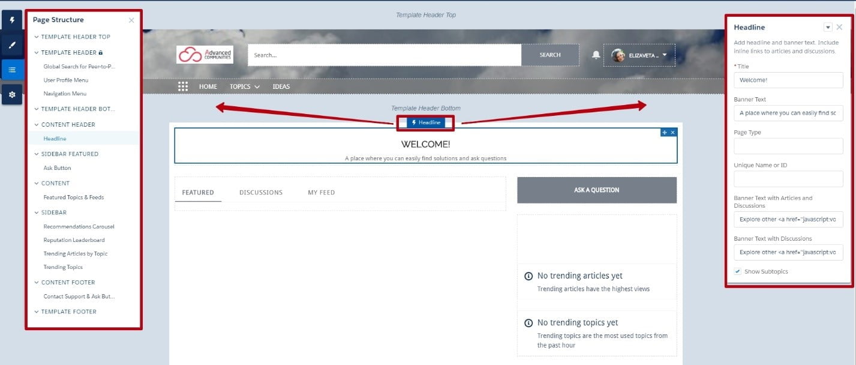This screenshot has width=856, height=365.
Task: Open the Topics navigation menu
Action: click(245, 86)
